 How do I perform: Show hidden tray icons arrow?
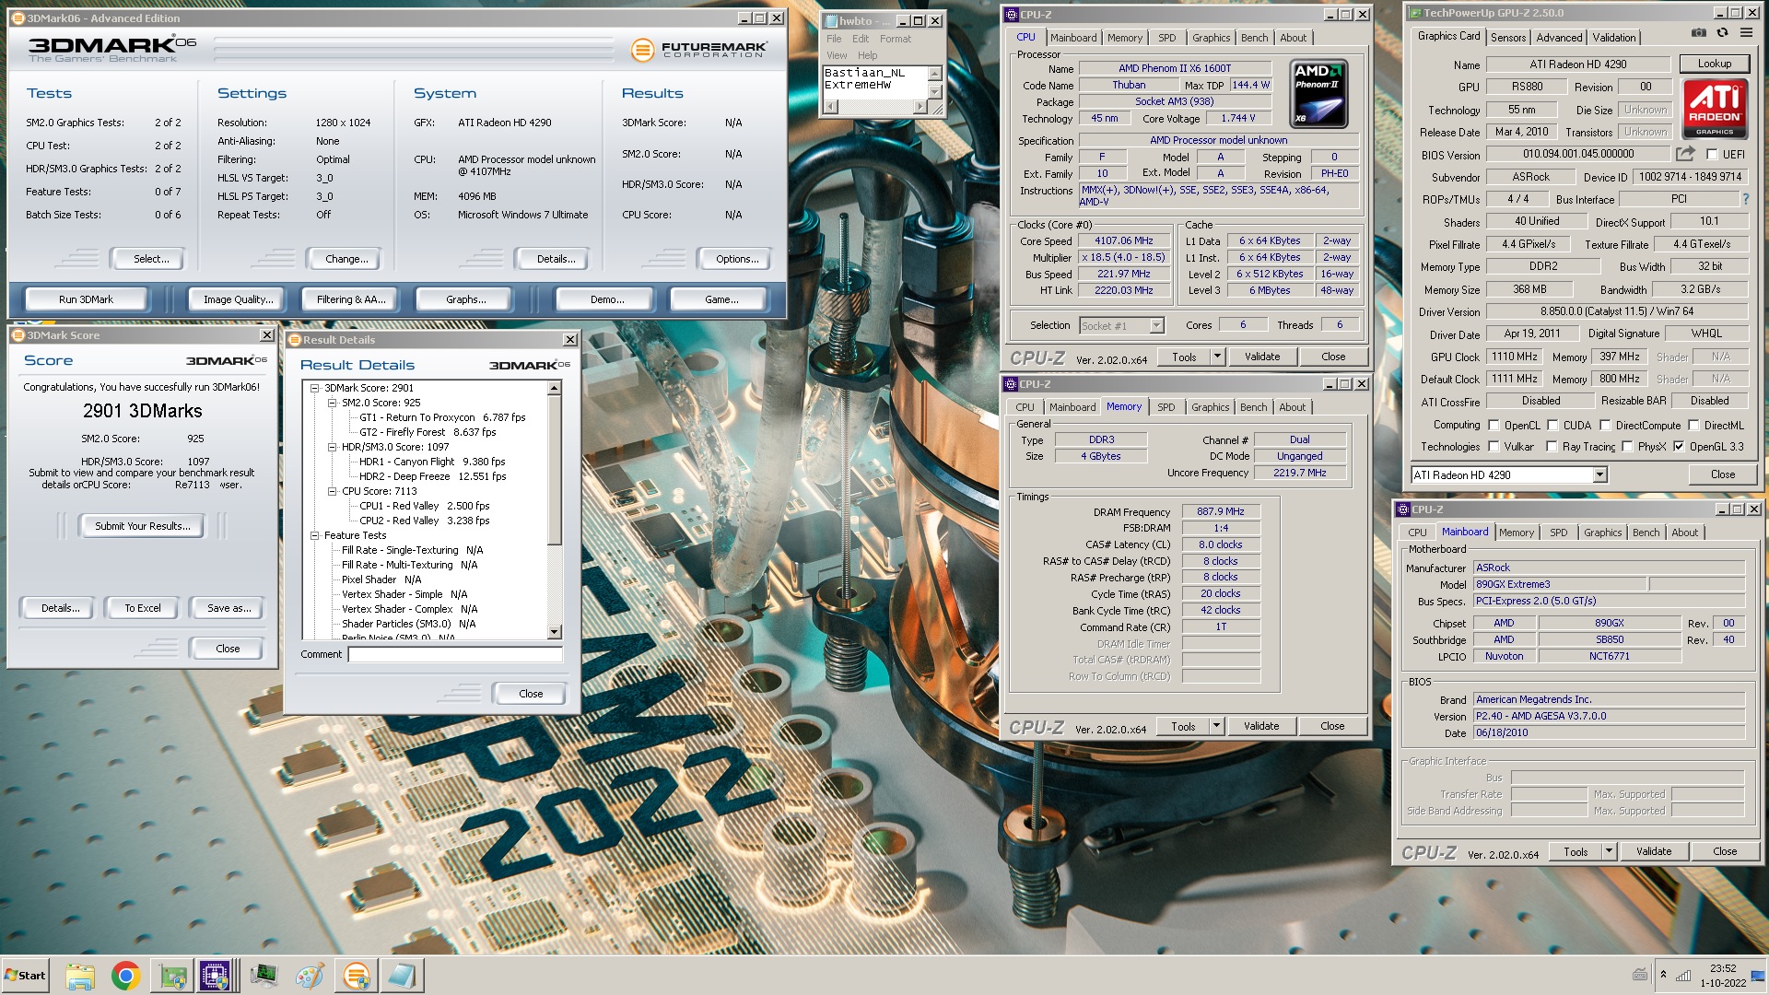[x=1663, y=975]
